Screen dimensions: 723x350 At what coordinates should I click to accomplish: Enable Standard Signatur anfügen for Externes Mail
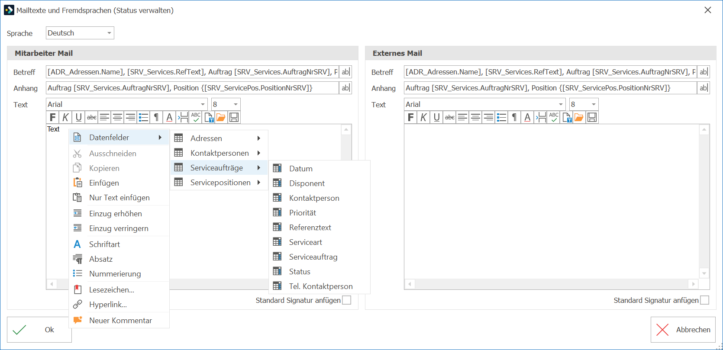[705, 300]
